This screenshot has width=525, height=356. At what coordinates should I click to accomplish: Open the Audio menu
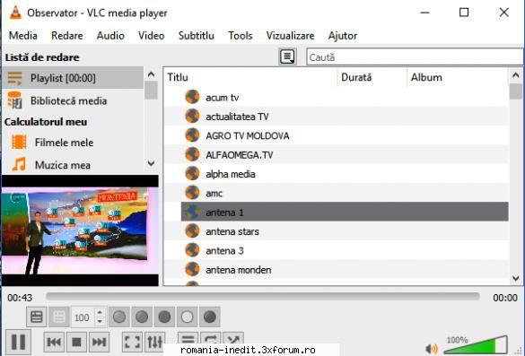(x=110, y=36)
